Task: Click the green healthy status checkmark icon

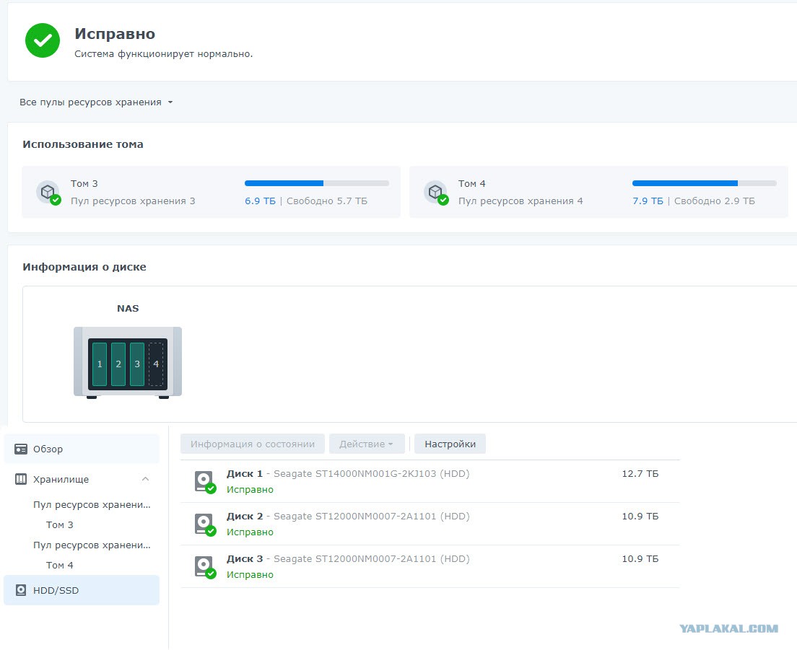Action: pos(43,40)
